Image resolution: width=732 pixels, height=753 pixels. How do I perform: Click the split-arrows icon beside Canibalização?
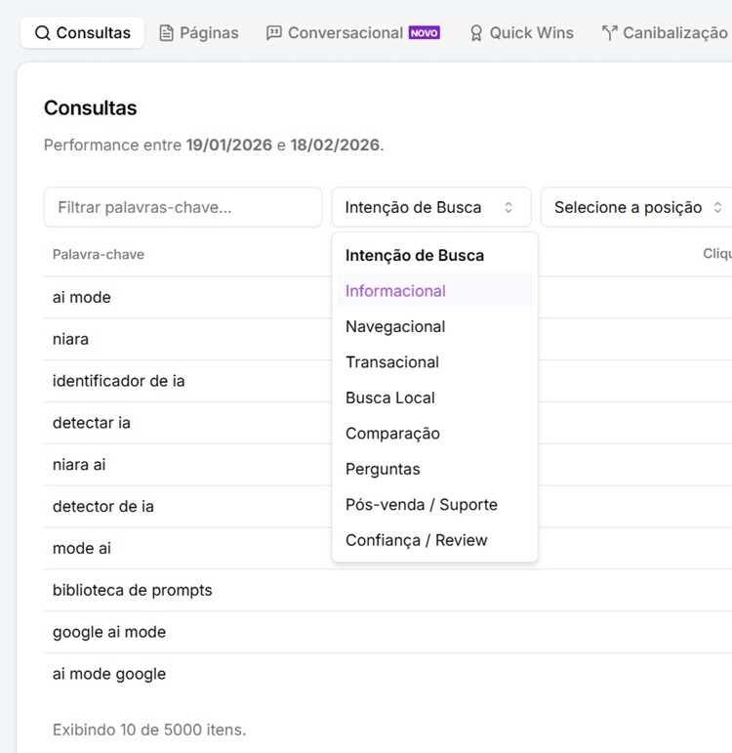point(610,33)
